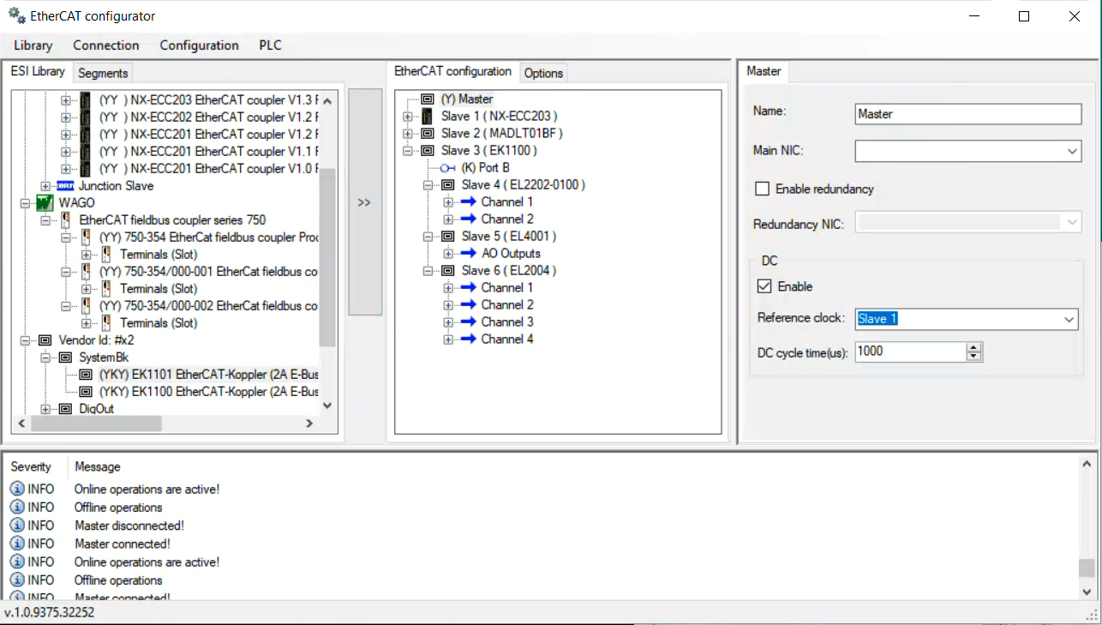This screenshot has width=1102, height=625.
Task: Click the Slave 1 NX-ECC203 device icon
Action: click(x=428, y=116)
